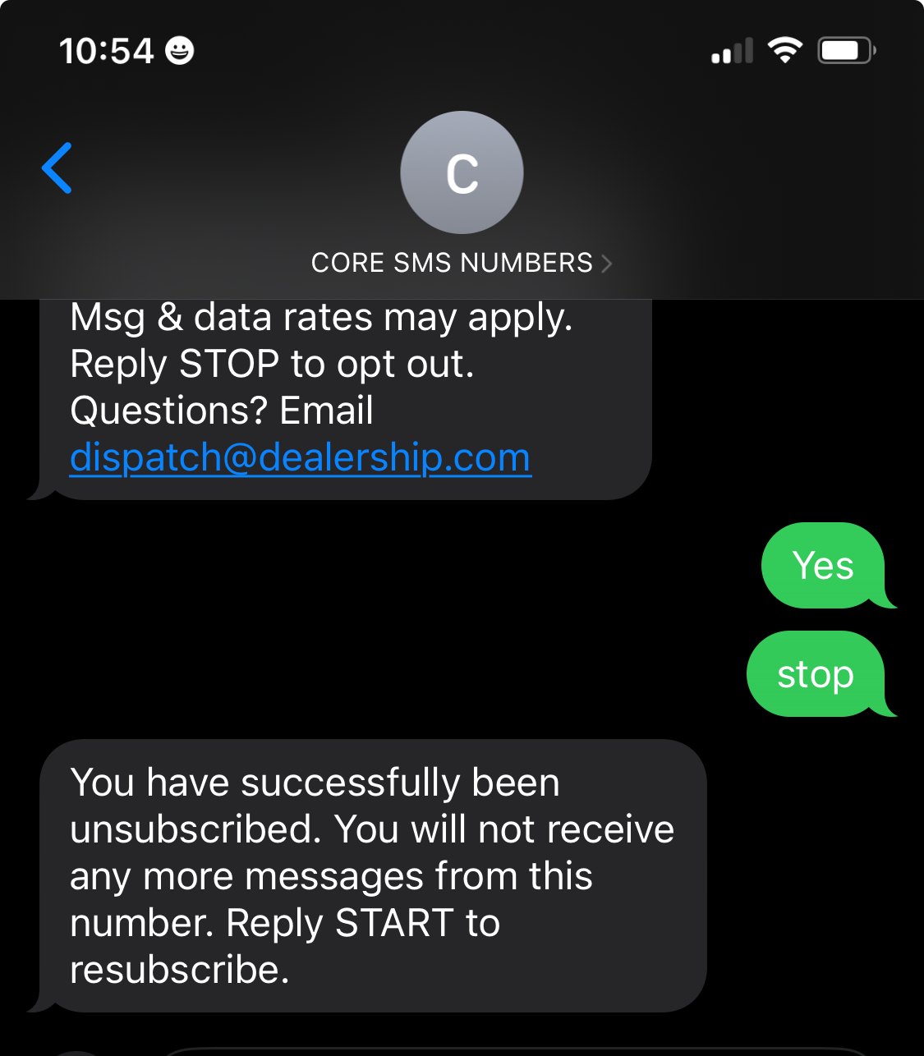Screen dimensions: 924x1056
Task: Tap the "successfully been unsubscribed" message bubble
Action: click(x=373, y=875)
